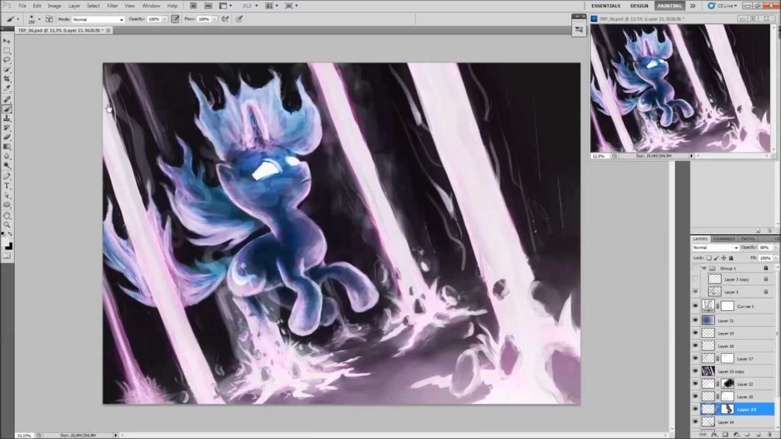Select the Crop tool

(x=7, y=79)
